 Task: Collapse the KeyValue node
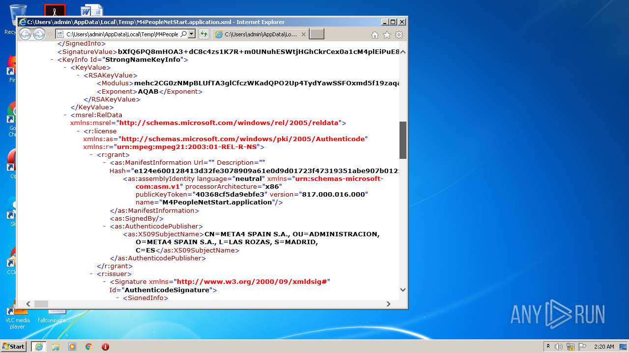click(x=65, y=67)
